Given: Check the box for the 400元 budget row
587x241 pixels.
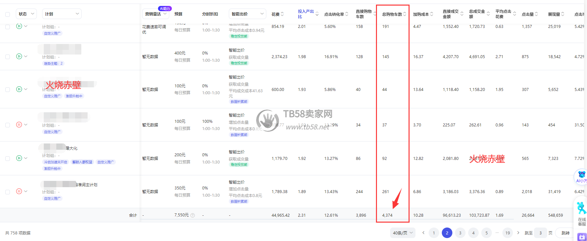Looking at the screenshot, I should (x=8, y=57).
